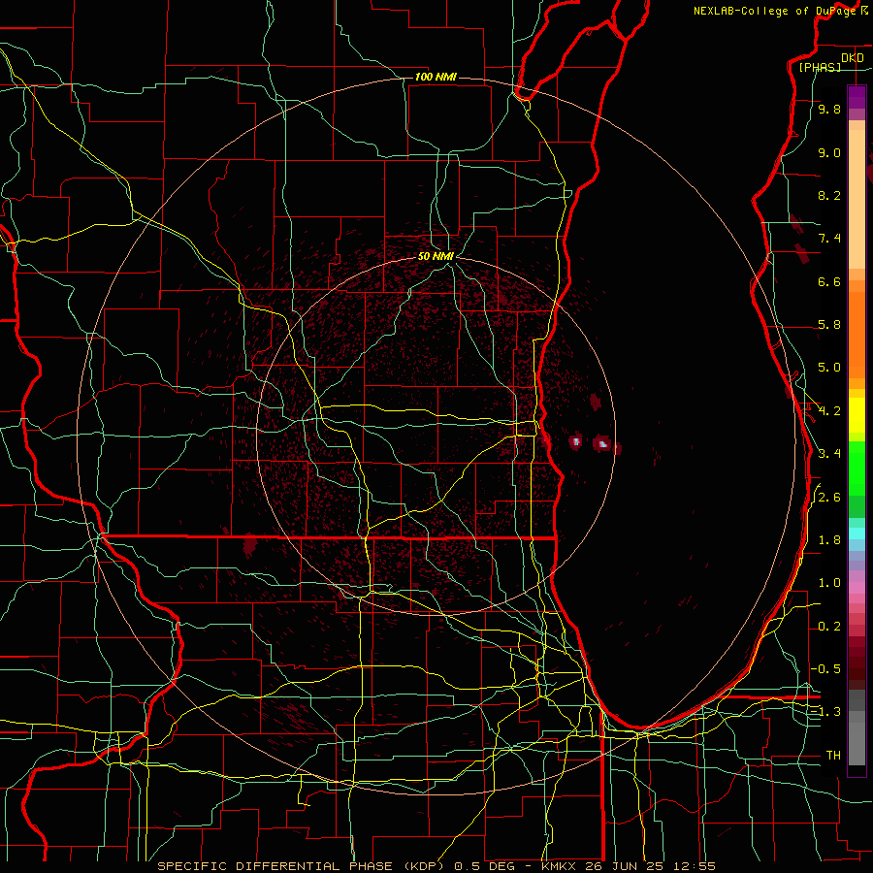Click the 50 NMI range ring label
873x873 pixels.
pos(436,256)
